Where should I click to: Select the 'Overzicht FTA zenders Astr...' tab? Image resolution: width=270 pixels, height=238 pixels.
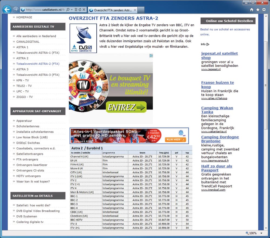(x=113, y=10)
